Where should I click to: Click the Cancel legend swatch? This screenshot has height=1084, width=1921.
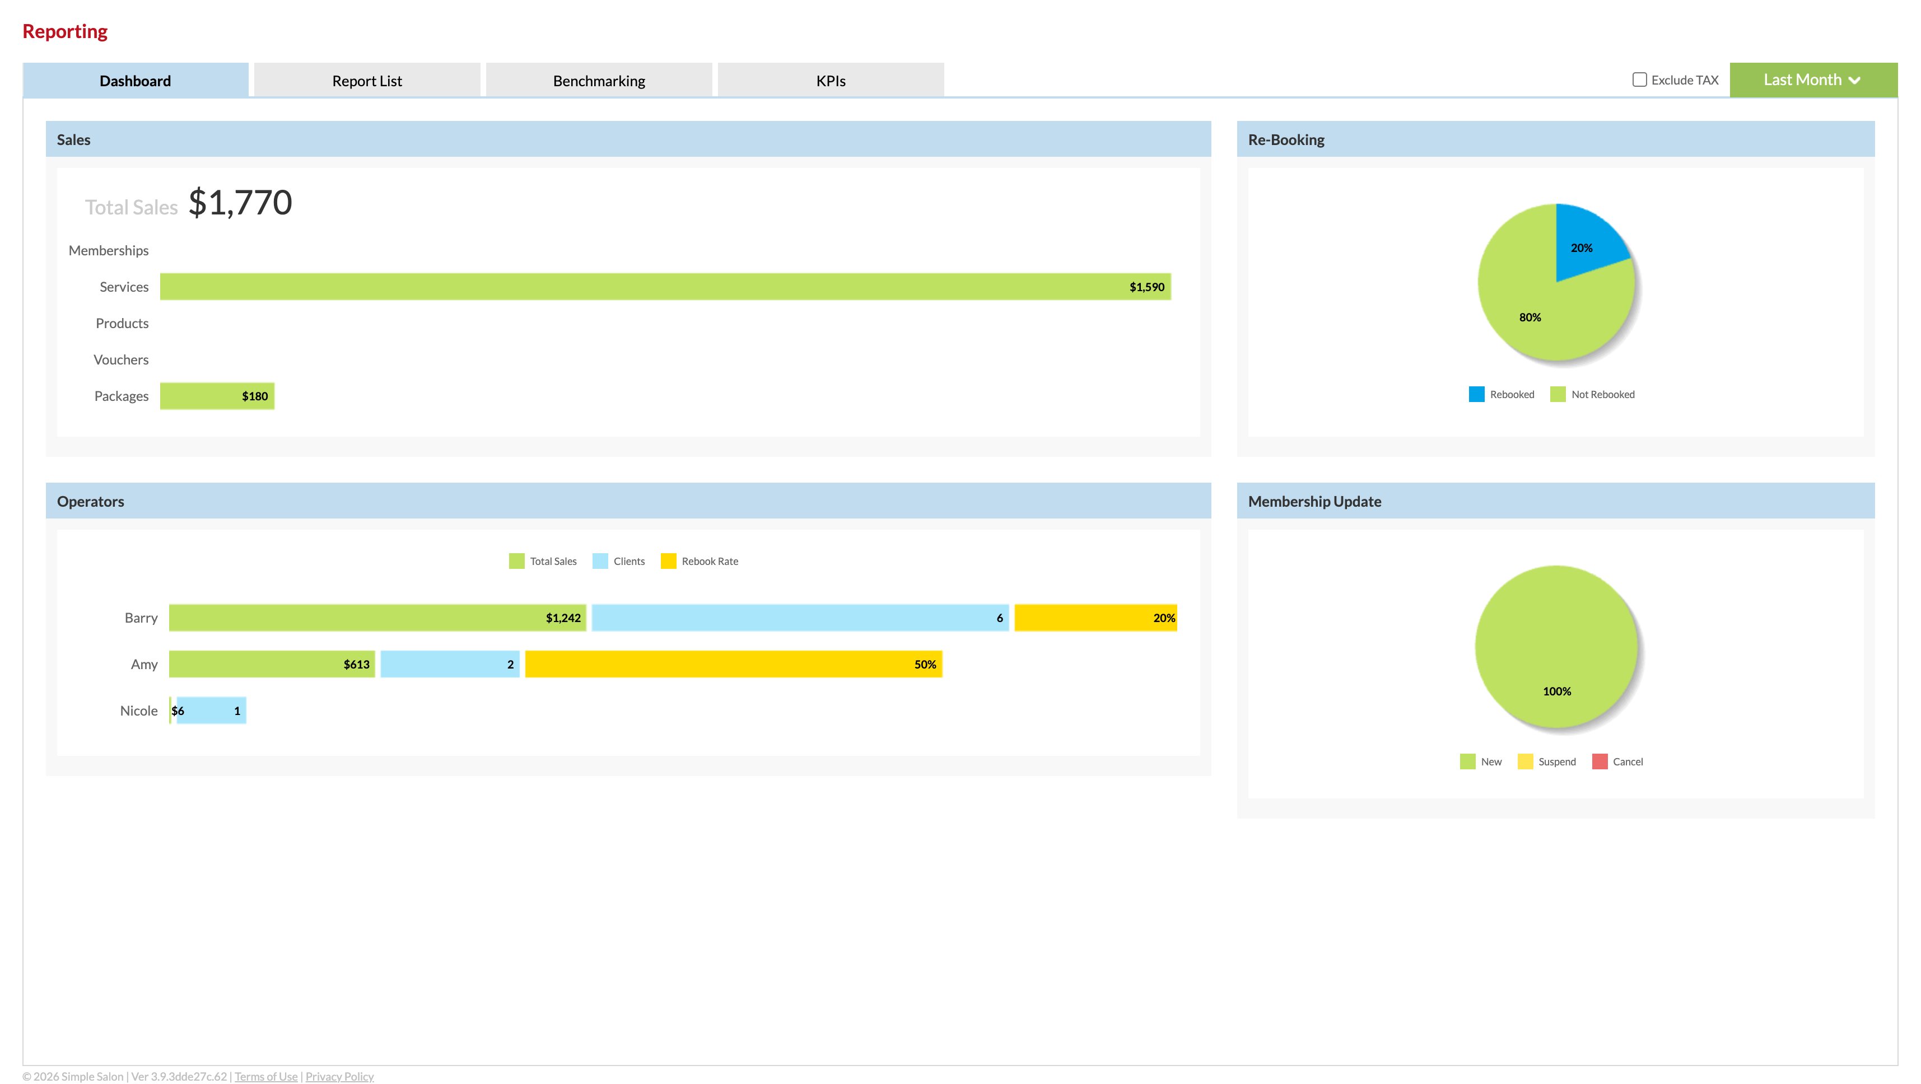1600,761
